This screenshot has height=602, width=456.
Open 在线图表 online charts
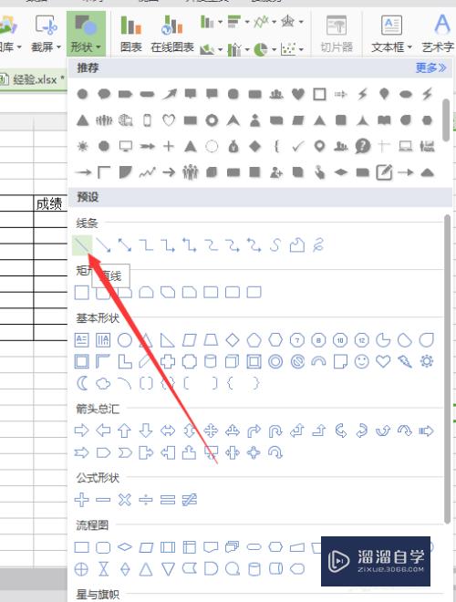pyautogui.click(x=172, y=34)
